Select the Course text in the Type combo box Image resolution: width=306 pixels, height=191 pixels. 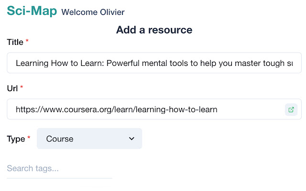(60, 139)
